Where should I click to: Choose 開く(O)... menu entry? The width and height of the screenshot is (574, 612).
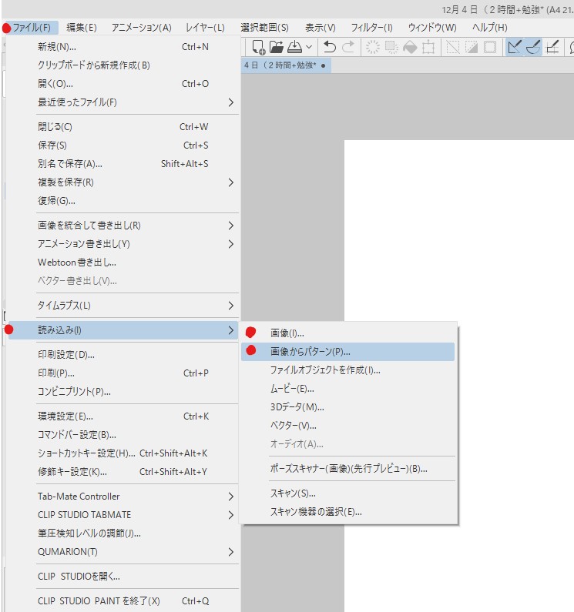point(123,84)
